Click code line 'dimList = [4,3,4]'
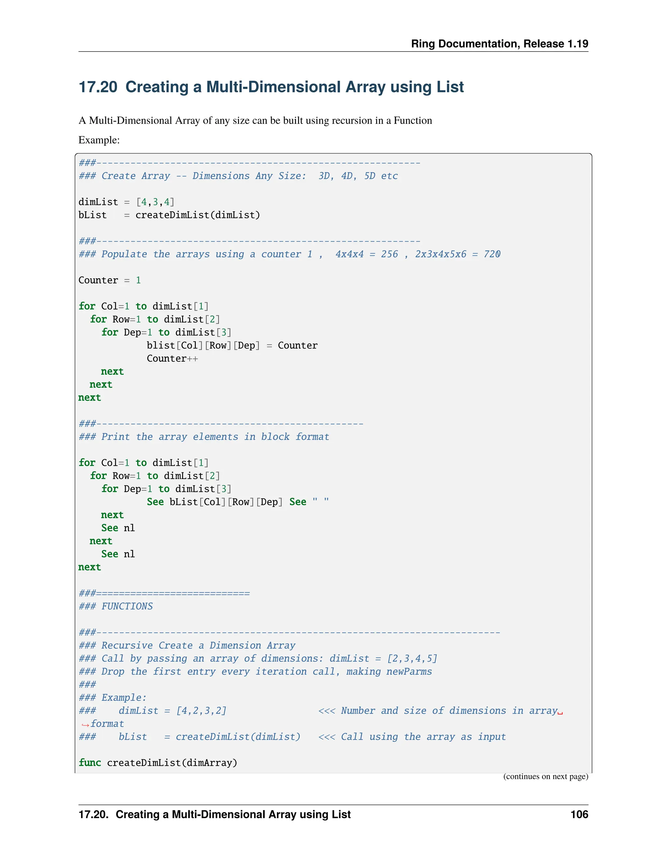The height and width of the screenshot is (864, 667). pos(126,202)
